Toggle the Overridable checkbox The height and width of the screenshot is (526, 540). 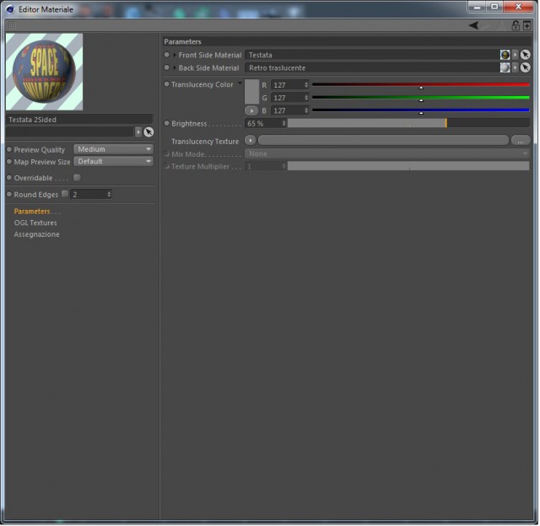77,178
